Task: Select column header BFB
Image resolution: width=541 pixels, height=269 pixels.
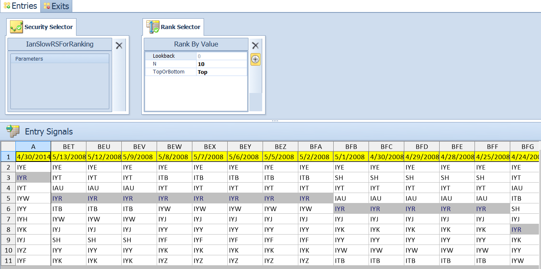Action: coord(351,147)
